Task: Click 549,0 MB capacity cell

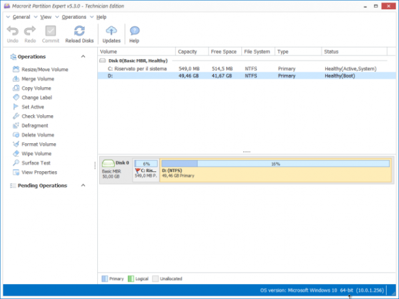Action: pyautogui.click(x=189, y=68)
